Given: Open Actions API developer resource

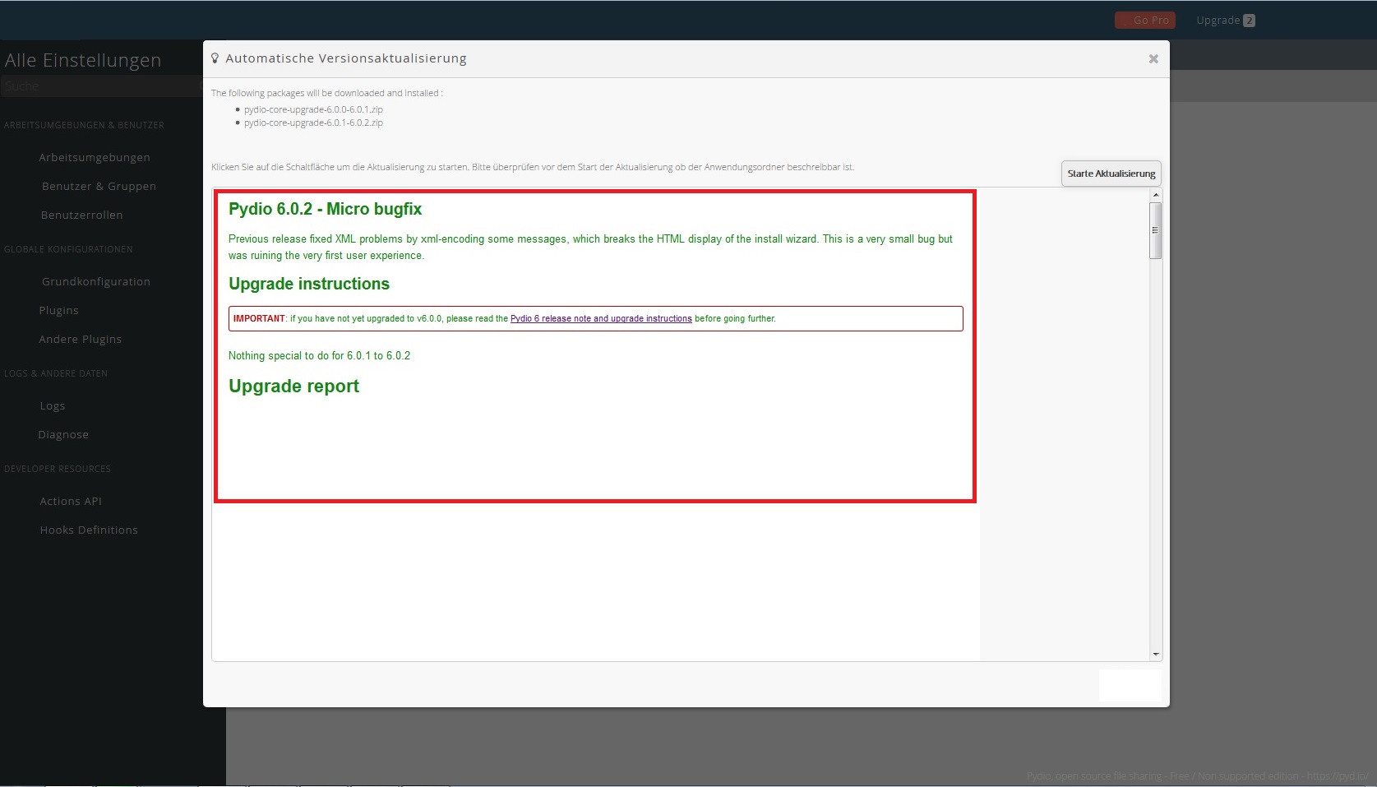Looking at the screenshot, I should 71,501.
